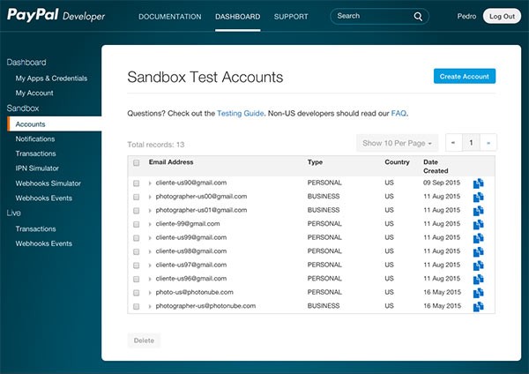The height and width of the screenshot is (374, 529).
Task: Click the Date Created column header
Action: [436, 167]
